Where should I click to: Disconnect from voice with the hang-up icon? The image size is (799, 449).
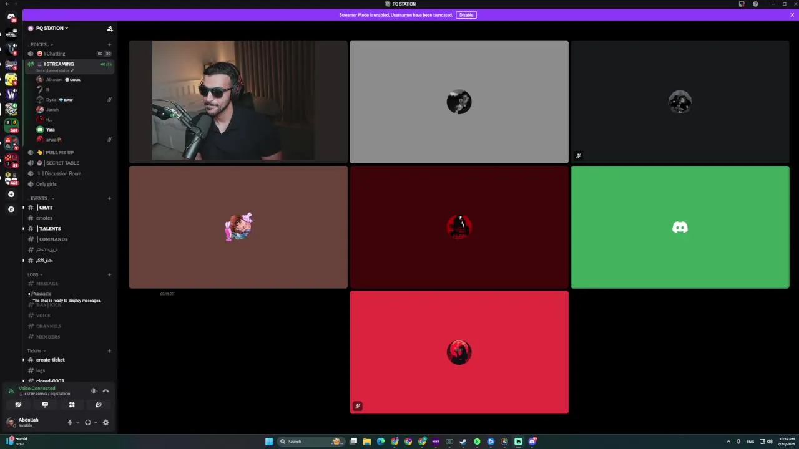point(105,391)
